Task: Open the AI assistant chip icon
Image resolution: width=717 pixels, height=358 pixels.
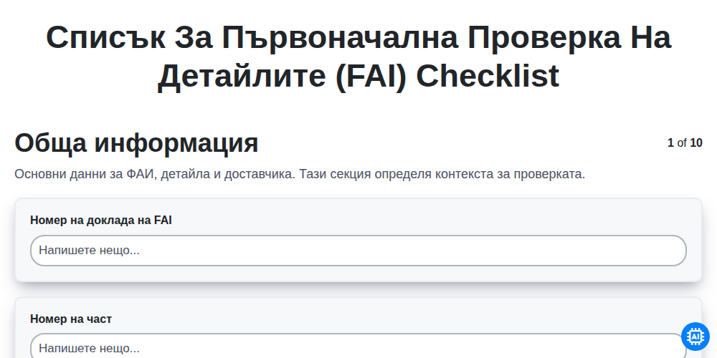Action: (x=695, y=337)
